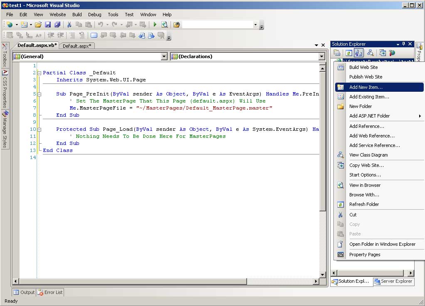Open the CSS Properties side tab
Screen dimensions: 425x306
[5, 89]
